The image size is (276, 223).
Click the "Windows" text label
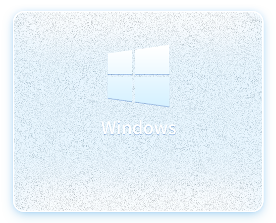coord(139,128)
